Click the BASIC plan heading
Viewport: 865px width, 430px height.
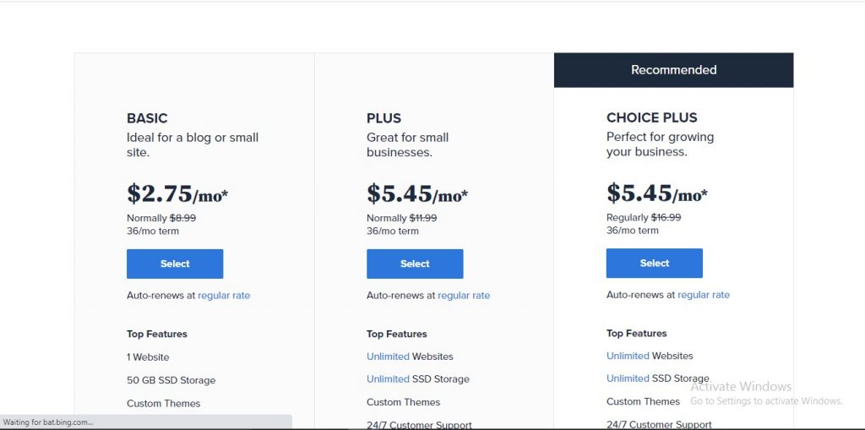tap(147, 118)
